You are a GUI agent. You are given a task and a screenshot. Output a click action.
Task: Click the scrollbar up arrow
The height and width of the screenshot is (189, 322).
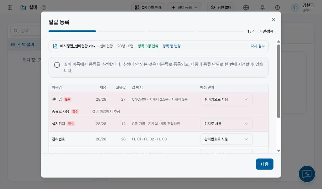click(x=278, y=41)
